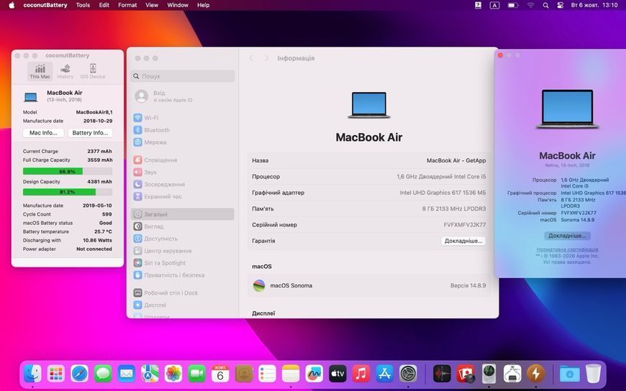Screen dimensions: 626x391
Task: Open the Apple menu
Action: (x=12, y=5)
